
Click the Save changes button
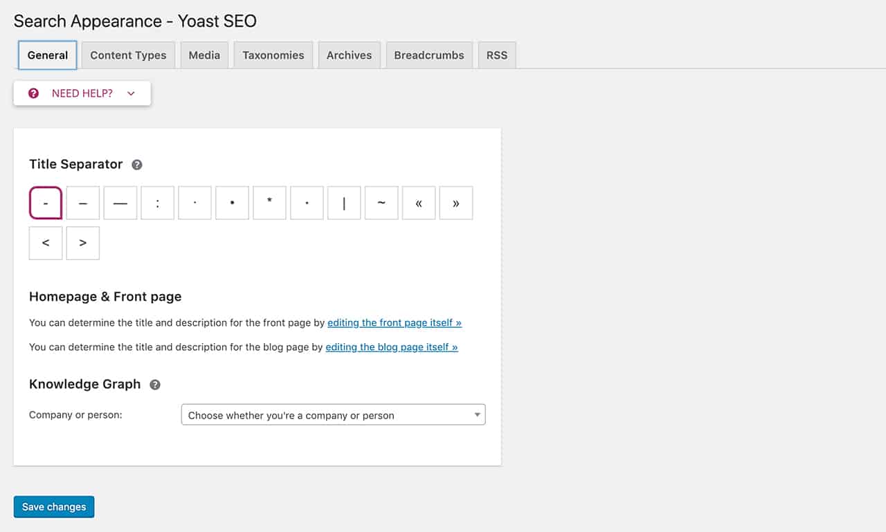click(54, 507)
